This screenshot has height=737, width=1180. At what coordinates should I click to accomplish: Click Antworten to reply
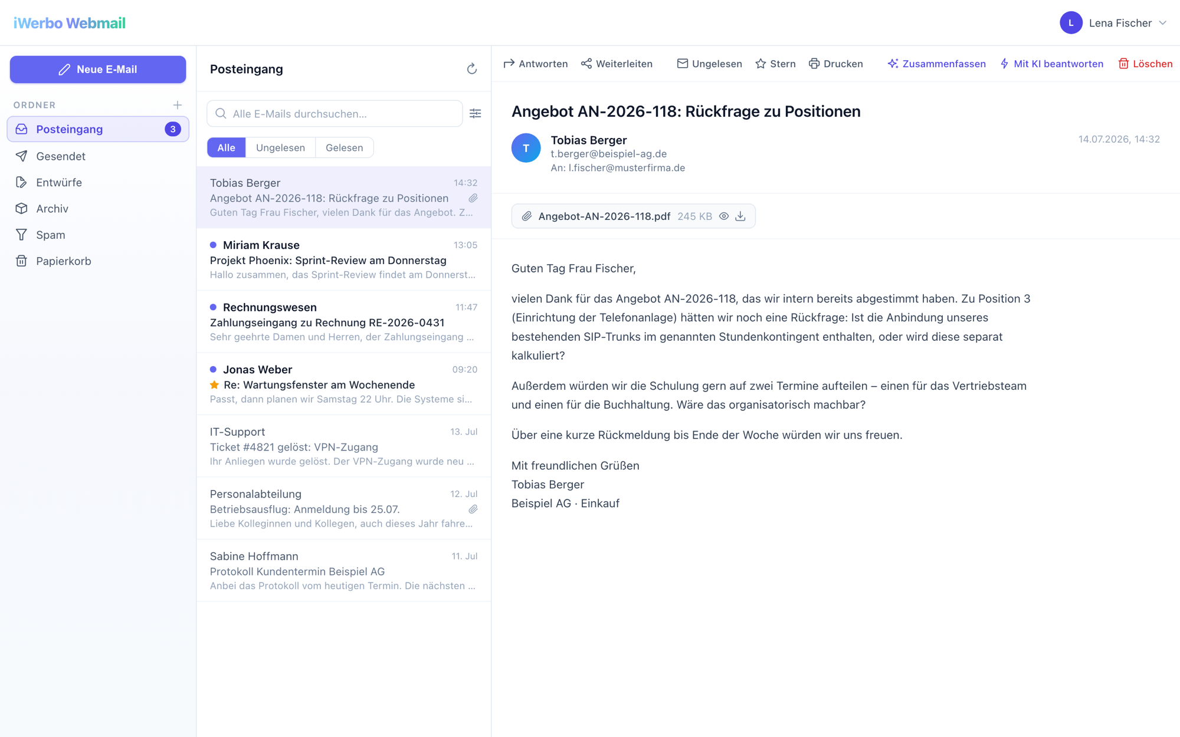(x=536, y=64)
